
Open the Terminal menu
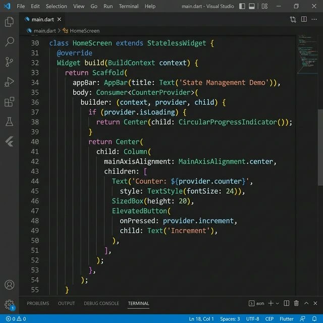click(x=129, y=7)
